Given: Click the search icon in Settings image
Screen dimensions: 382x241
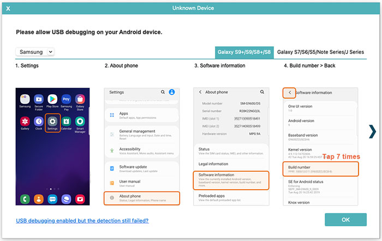Looking at the screenshot, I should [x=163, y=92].
